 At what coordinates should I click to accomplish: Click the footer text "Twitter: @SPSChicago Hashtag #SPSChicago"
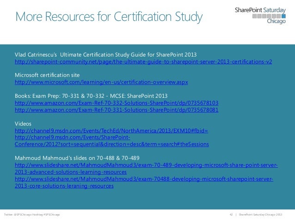(32, 215)
